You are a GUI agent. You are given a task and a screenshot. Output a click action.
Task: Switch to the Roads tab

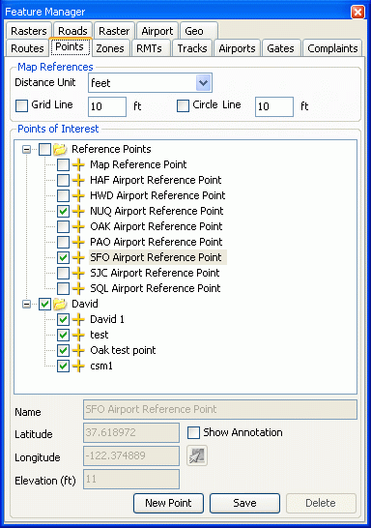[72, 31]
